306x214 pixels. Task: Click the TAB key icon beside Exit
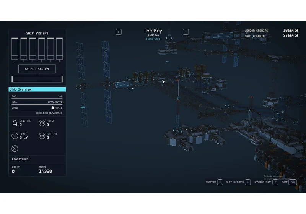[x=293, y=182]
